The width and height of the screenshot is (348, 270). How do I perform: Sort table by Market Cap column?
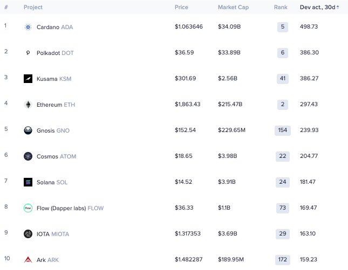tap(233, 8)
